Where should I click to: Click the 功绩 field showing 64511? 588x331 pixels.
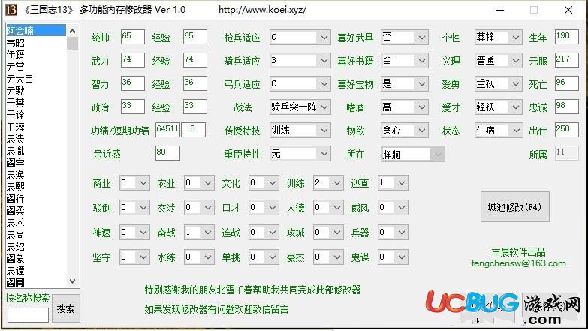167,130
